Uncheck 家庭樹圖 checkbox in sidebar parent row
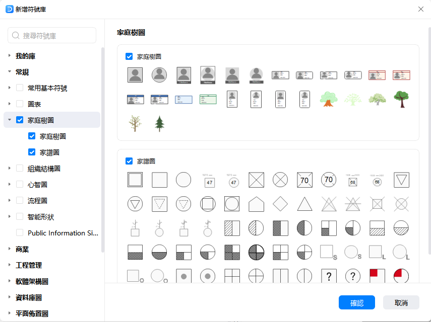431x322 pixels. pos(20,120)
